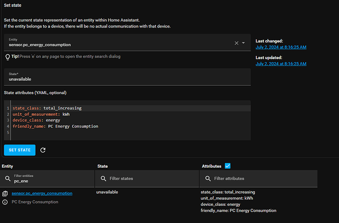339x223 pixels.
Task: Click the lightbulb Tip icon
Action: (x=7, y=57)
